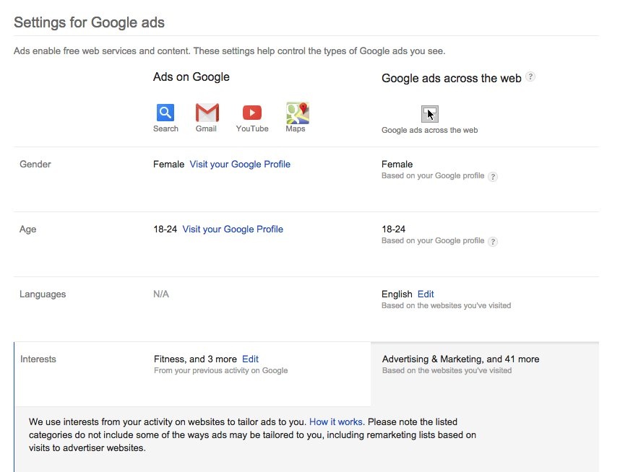Click the 'Settings for Google ads' title
Image resolution: width=620 pixels, height=472 pixels.
click(x=90, y=22)
